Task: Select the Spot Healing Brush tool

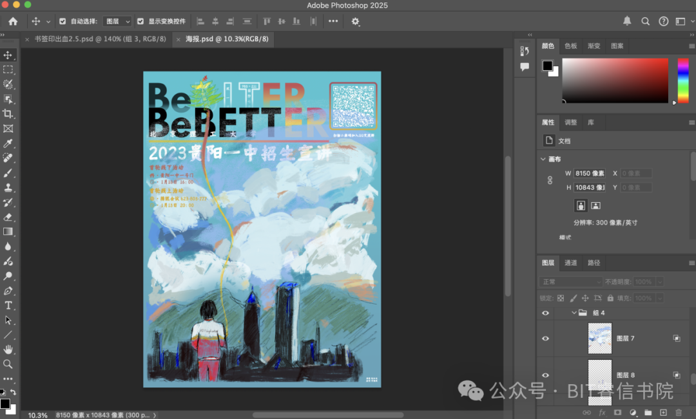Action: click(8, 158)
